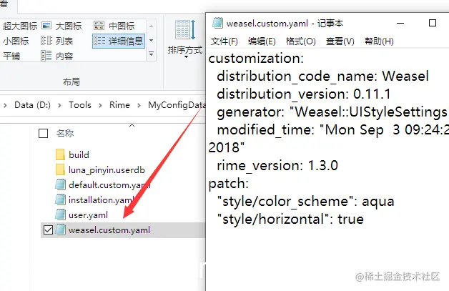Choose the Large icons view
Viewport: 449px width, 291px height.
[61, 26]
